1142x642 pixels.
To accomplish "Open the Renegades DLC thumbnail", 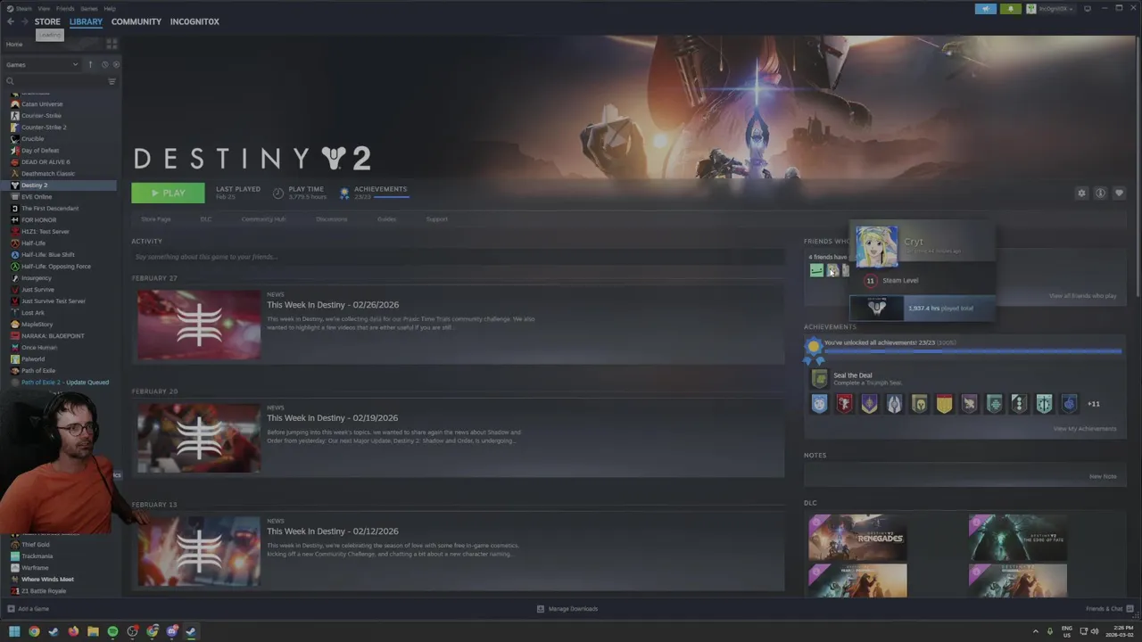I will (x=857, y=537).
